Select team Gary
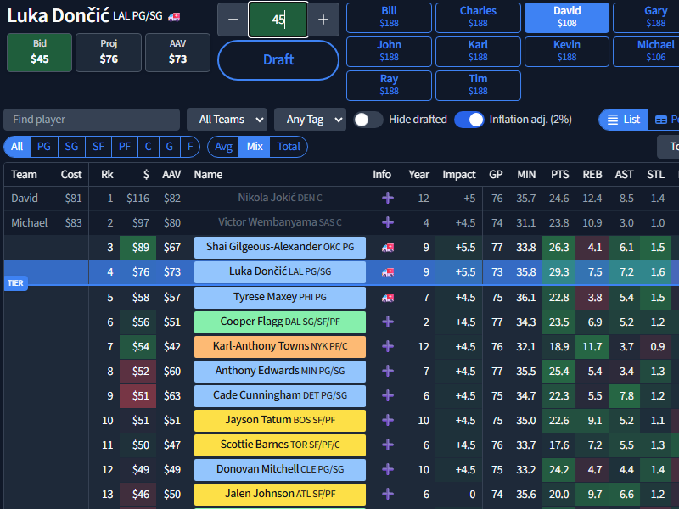Screen dimensions: 679x509 (x=646, y=17)
